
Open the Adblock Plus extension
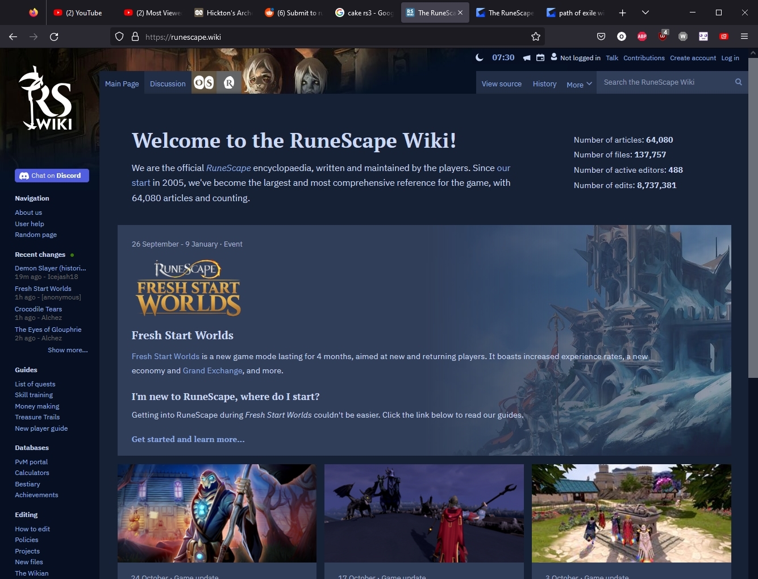click(642, 36)
